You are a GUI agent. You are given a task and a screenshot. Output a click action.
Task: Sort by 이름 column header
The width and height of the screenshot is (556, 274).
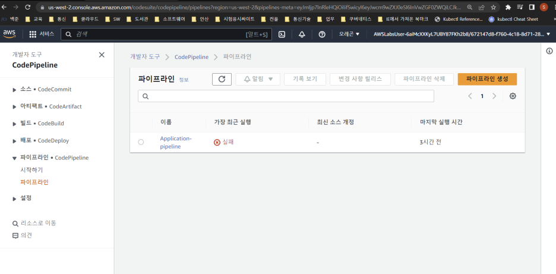166,122
